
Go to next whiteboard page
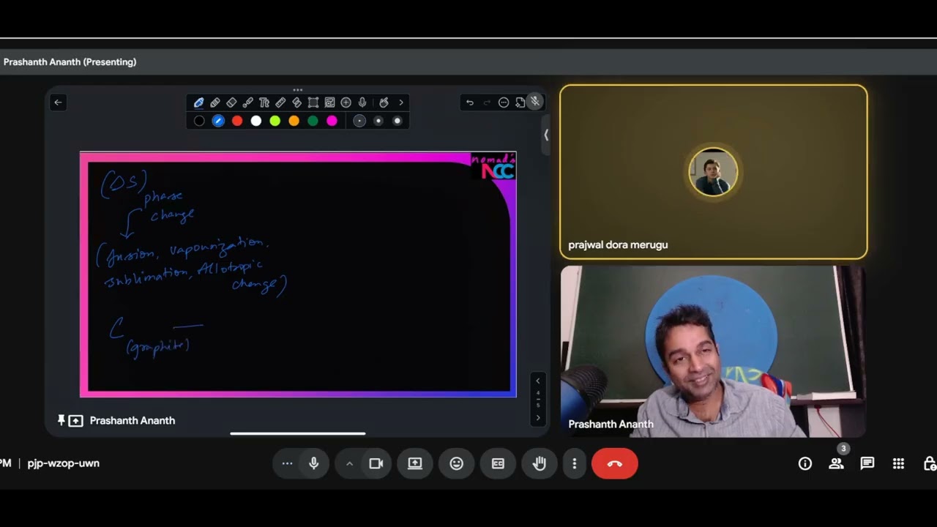[x=538, y=418]
